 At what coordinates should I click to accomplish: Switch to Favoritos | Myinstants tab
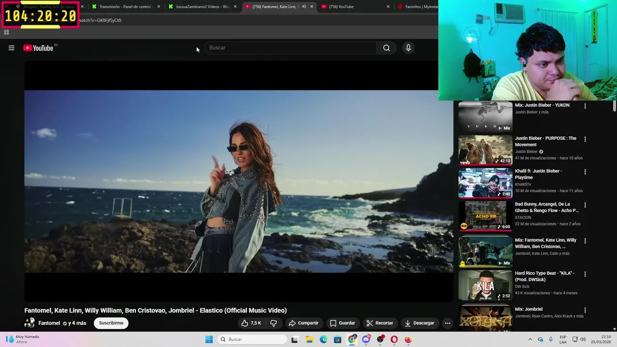tap(417, 7)
